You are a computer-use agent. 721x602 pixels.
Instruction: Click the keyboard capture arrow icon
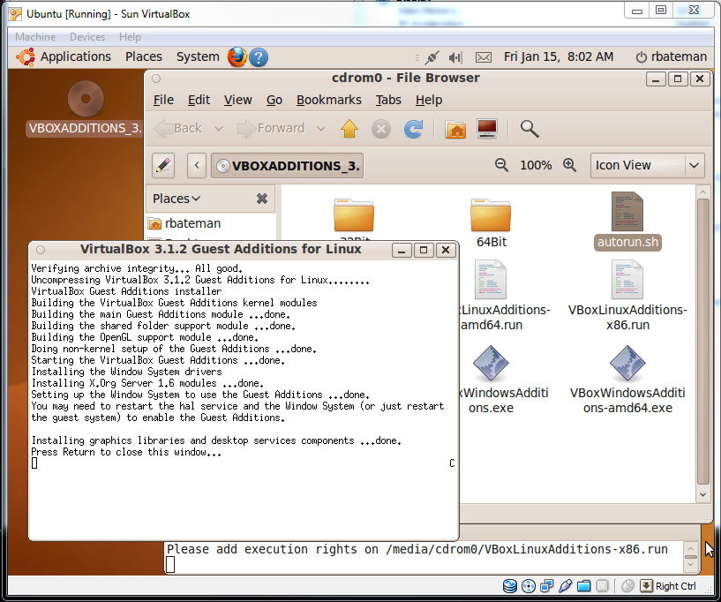click(646, 586)
